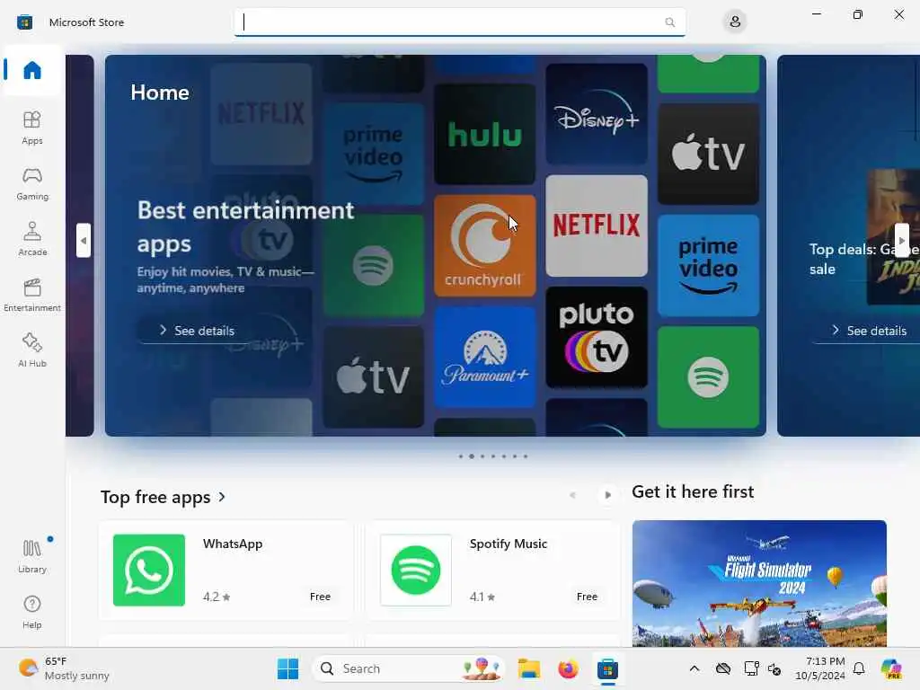Click the Spotify Music app icon

coord(416,571)
